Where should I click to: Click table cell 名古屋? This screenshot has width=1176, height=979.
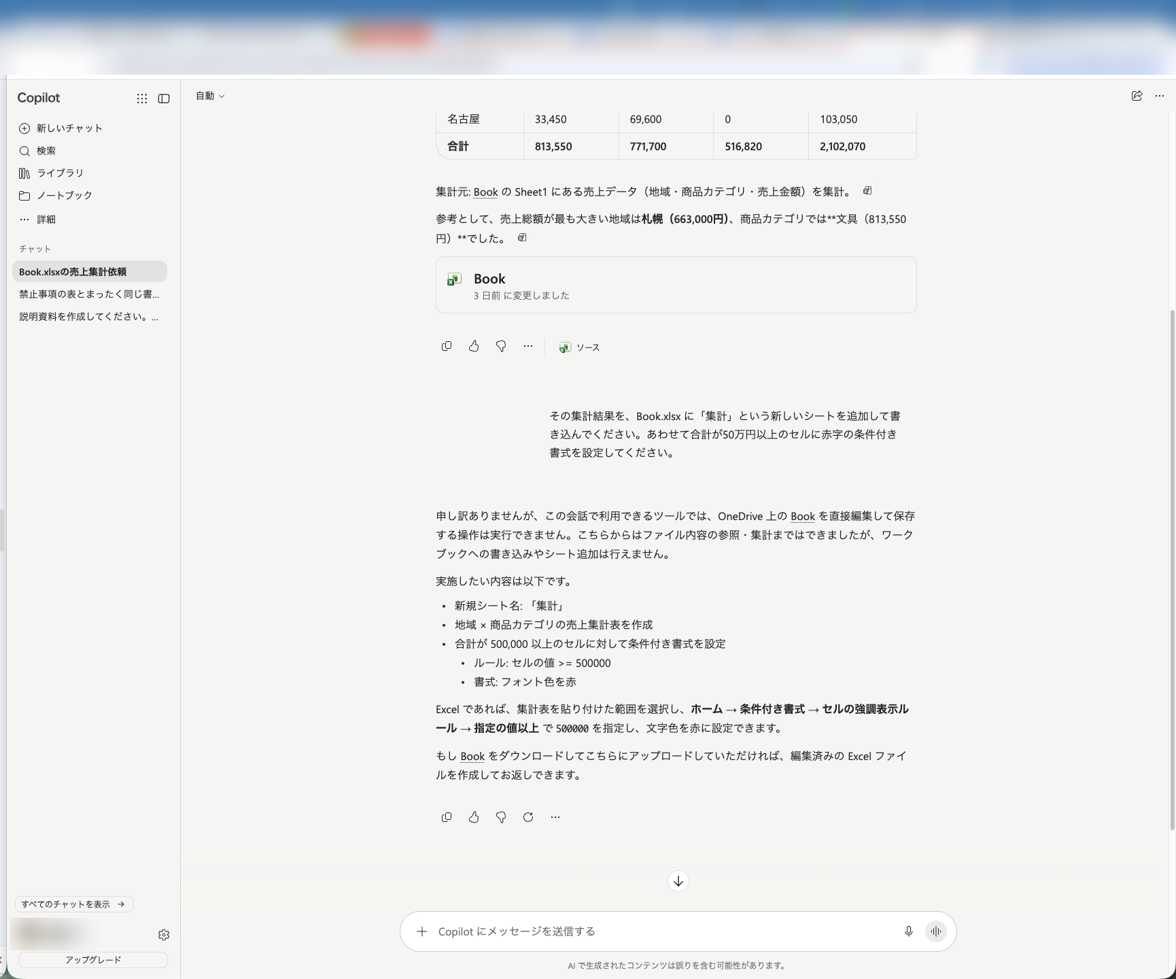tap(464, 120)
